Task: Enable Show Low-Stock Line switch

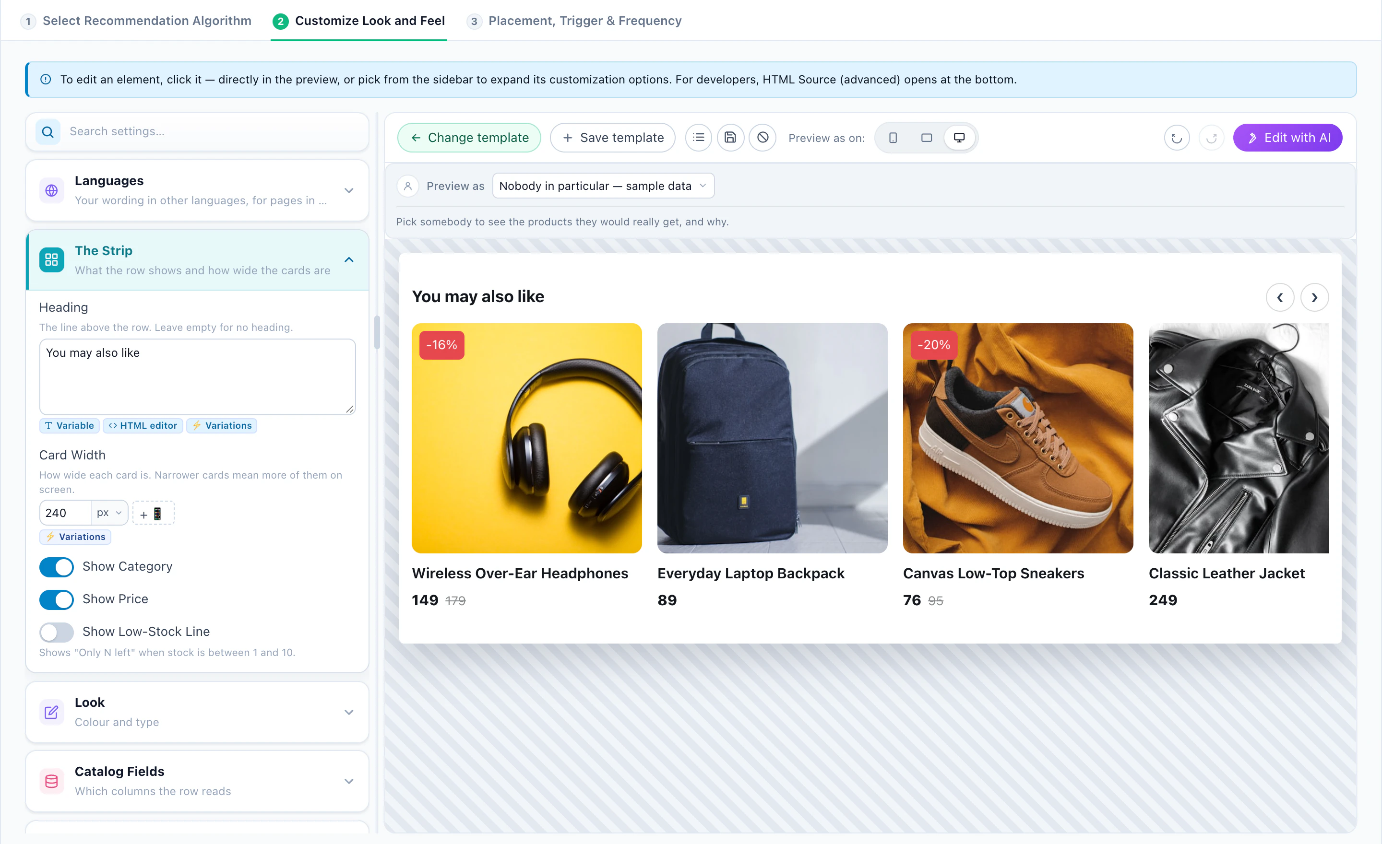Action: coord(57,632)
